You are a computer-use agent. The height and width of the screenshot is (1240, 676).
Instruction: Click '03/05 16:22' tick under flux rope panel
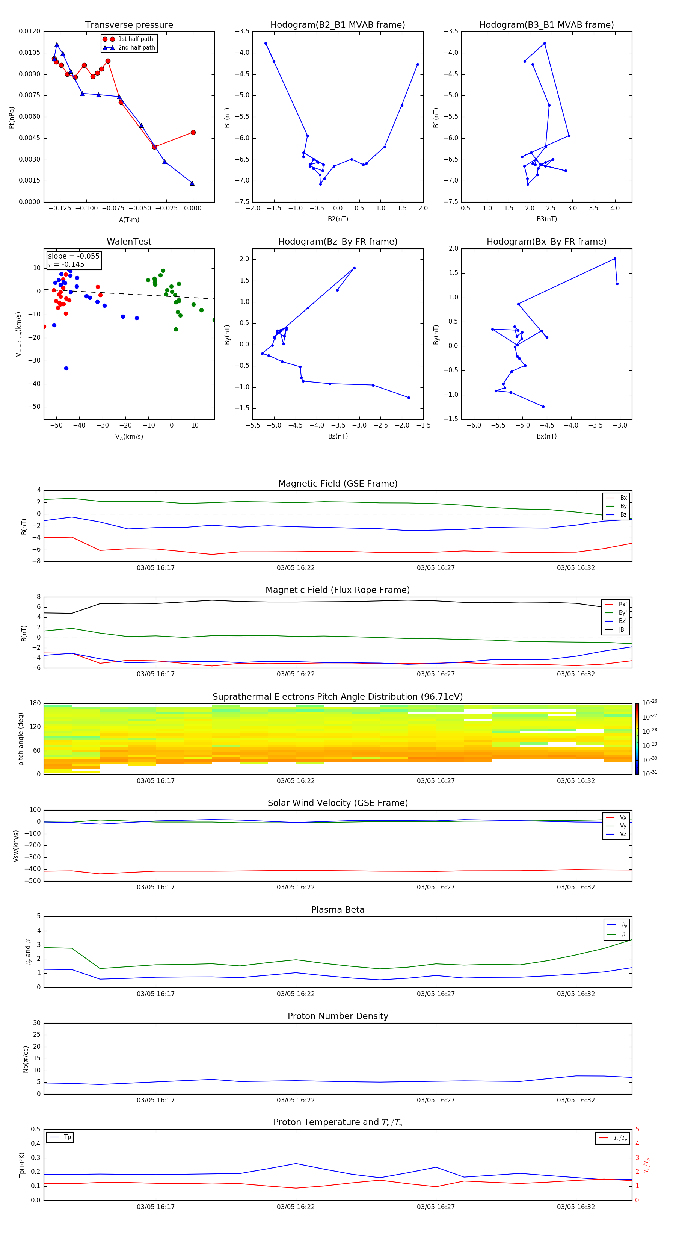[296, 674]
